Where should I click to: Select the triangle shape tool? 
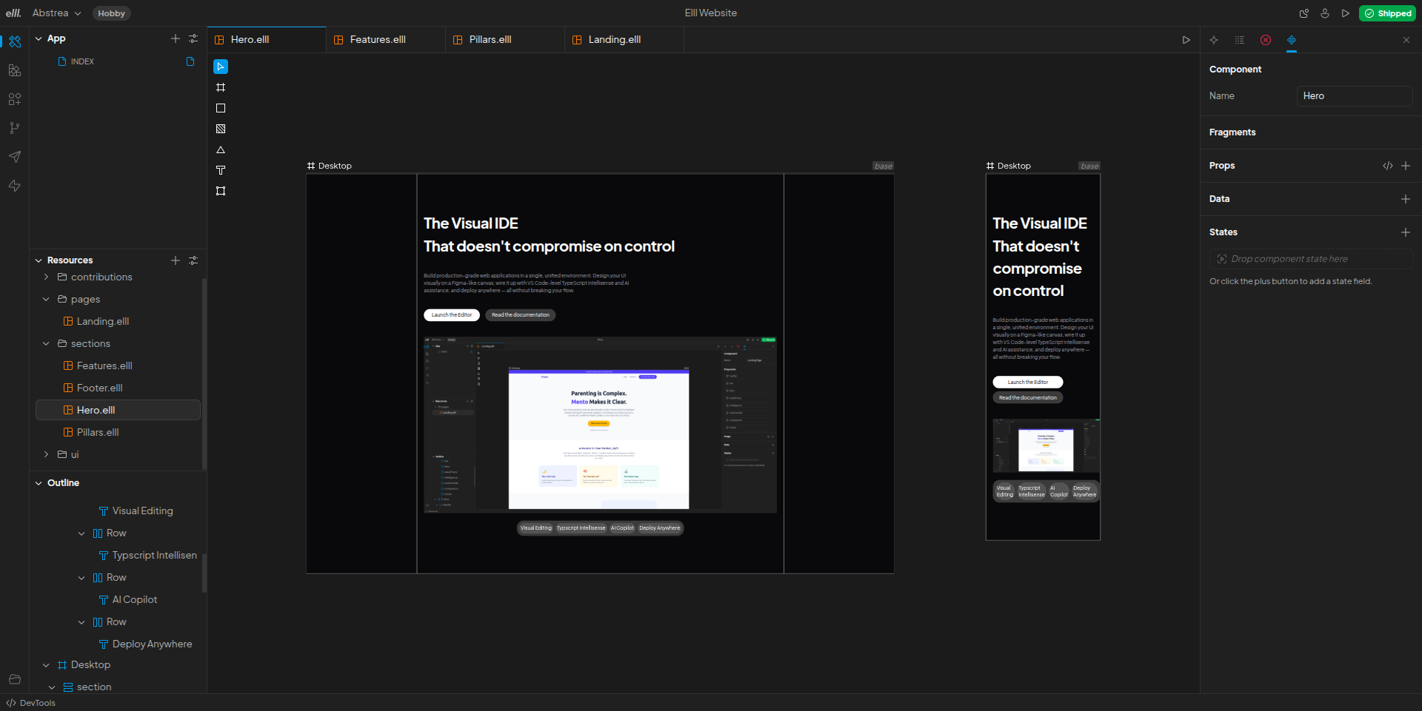coord(221,149)
